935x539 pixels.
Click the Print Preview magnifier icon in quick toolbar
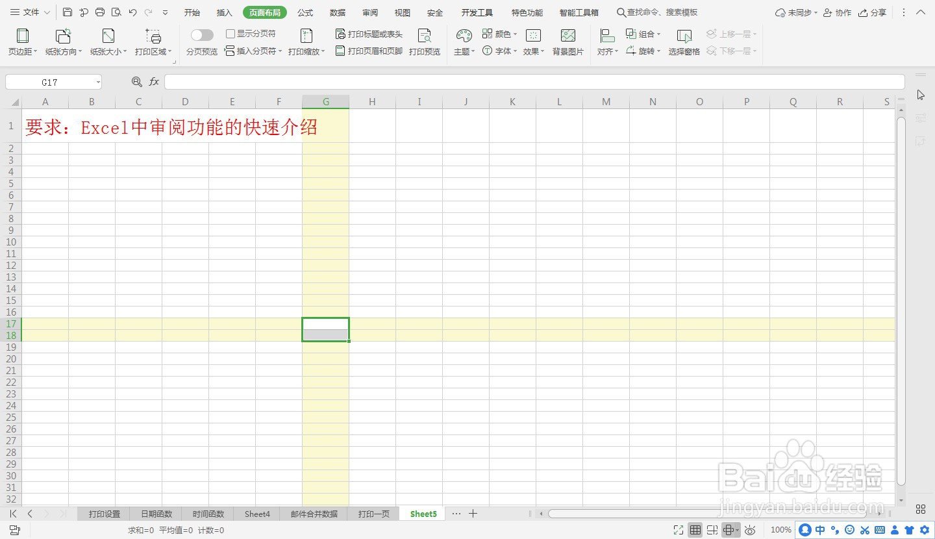click(116, 12)
